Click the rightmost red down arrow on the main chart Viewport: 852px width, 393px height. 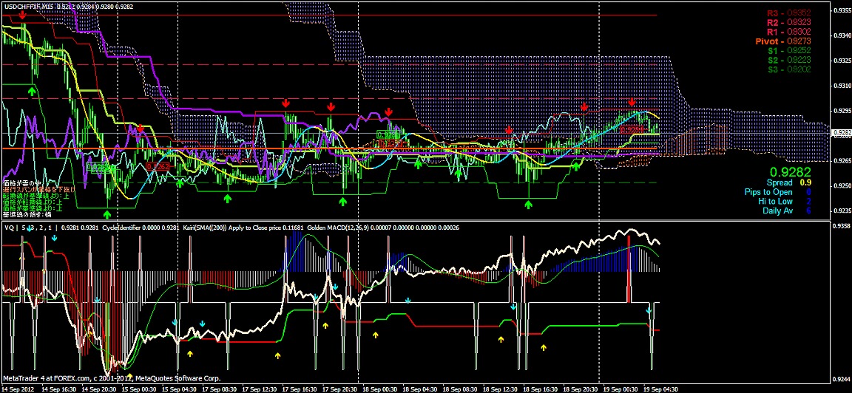point(632,103)
